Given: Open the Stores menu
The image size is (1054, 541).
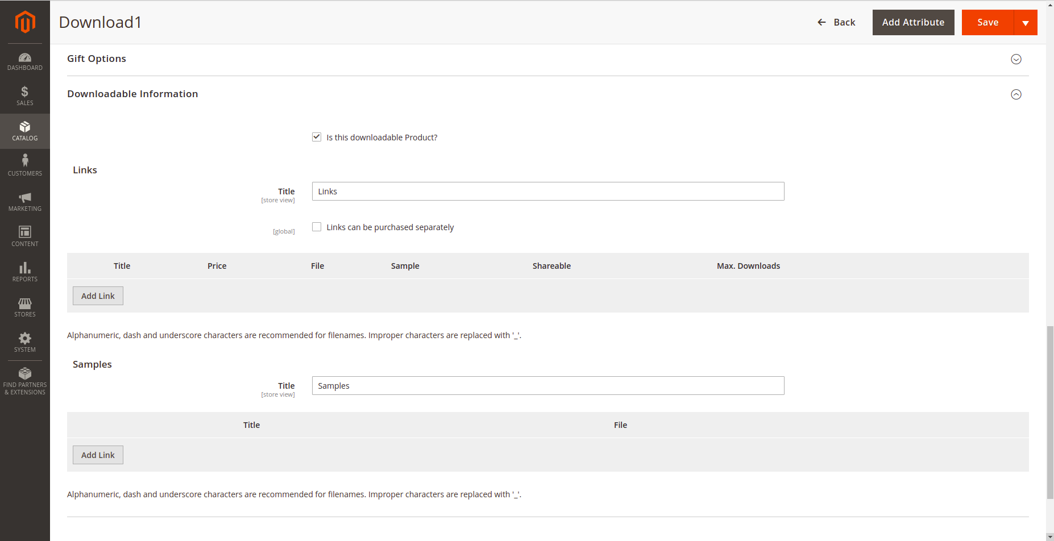Looking at the screenshot, I should coord(25,307).
